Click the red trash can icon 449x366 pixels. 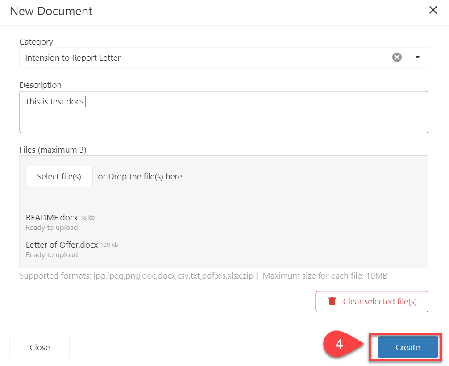coord(332,301)
